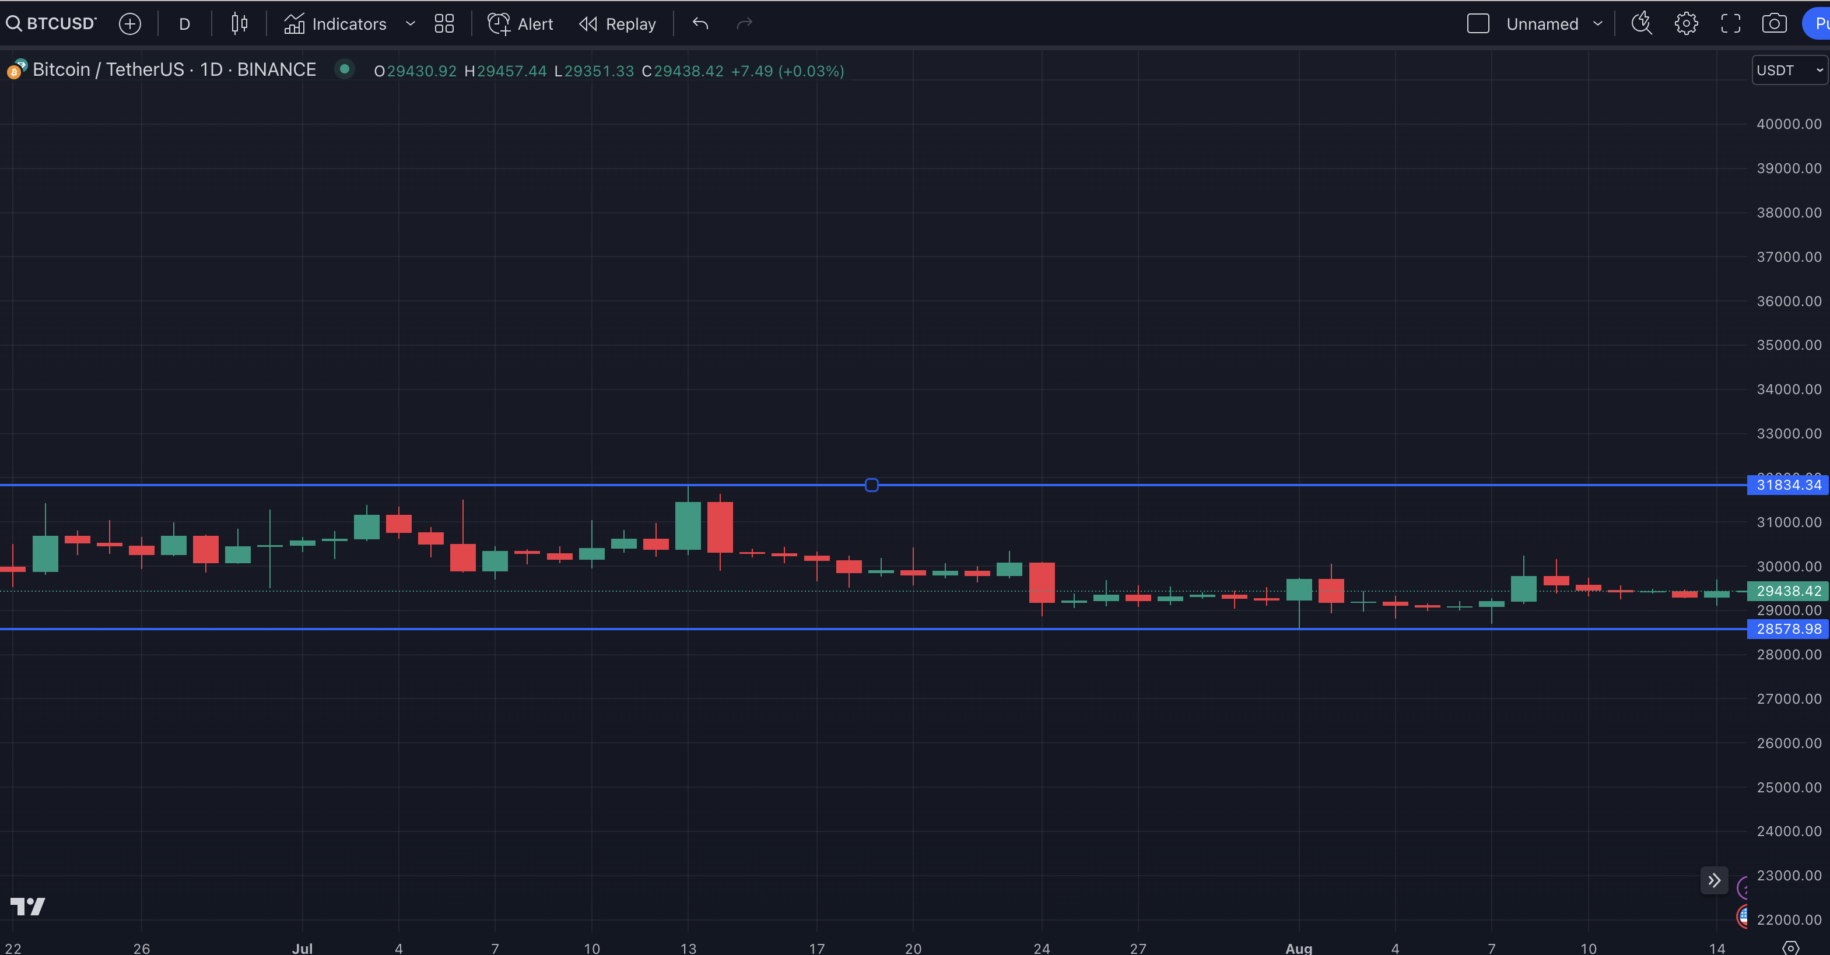This screenshot has width=1830, height=955.
Task: Click the compare or add symbol plus icon
Action: (x=130, y=24)
